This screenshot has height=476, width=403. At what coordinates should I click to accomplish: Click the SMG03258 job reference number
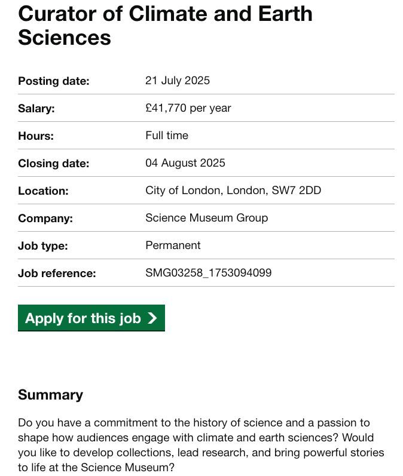209,273
